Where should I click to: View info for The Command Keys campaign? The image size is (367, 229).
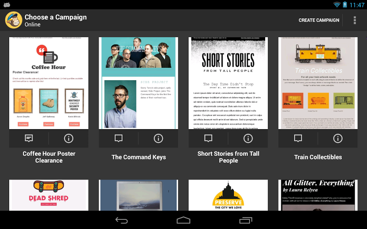(158, 138)
